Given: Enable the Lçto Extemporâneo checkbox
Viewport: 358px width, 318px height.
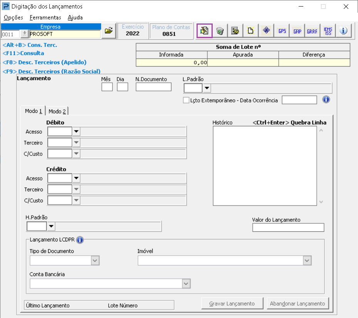Looking at the screenshot, I should [x=186, y=100].
